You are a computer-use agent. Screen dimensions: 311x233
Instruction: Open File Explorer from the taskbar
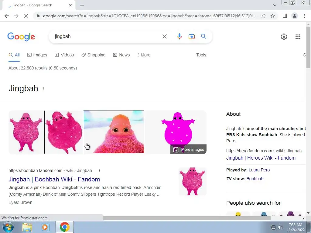(x=27, y=227)
